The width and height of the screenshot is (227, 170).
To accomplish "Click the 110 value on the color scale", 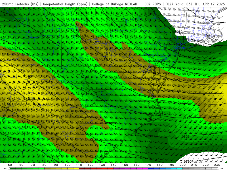I will (79, 165).
